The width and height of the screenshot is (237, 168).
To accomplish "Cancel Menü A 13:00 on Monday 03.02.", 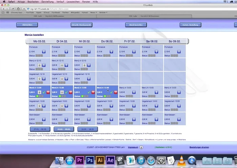I will (x=48, y=92).
